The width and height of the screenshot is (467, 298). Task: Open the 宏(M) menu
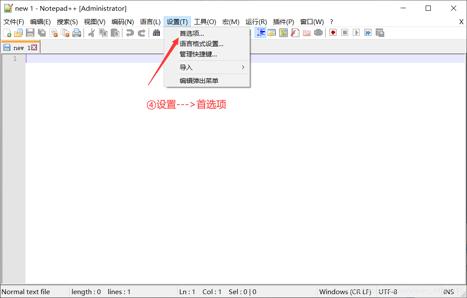(231, 22)
